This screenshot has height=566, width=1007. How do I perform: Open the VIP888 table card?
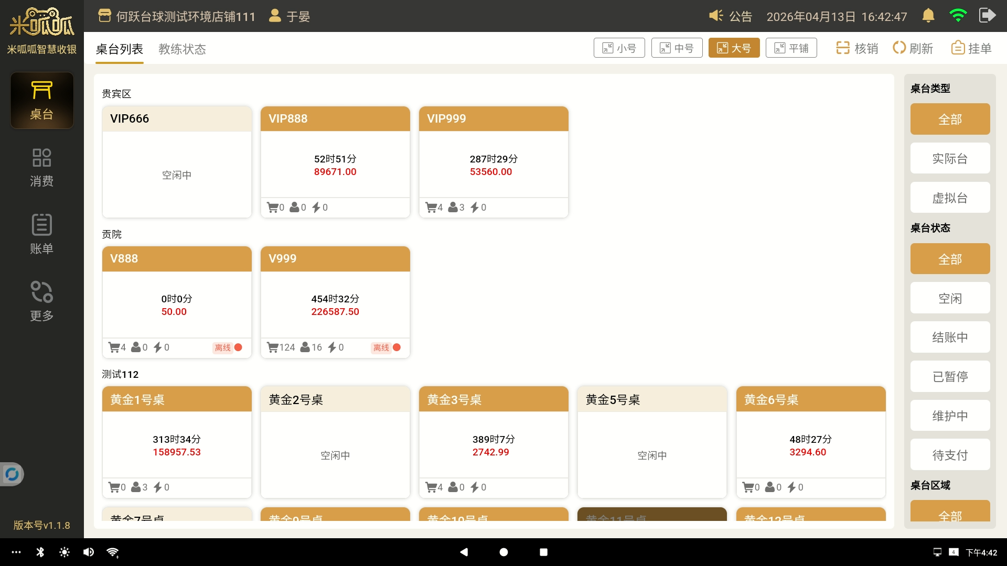click(335, 162)
